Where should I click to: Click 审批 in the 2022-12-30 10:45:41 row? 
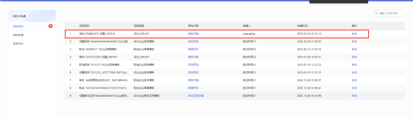point(354,88)
